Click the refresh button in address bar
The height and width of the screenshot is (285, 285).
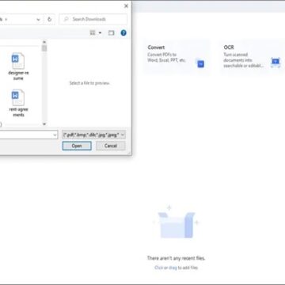pyautogui.click(x=49, y=19)
